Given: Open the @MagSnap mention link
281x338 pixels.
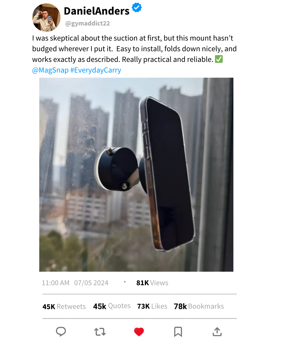Looking at the screenshot, I should [x=50, y=70].
